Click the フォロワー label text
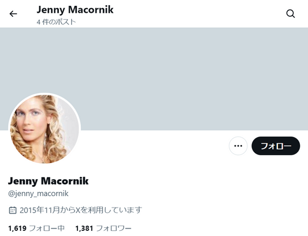Image resolution: width=308 pixels, height=236 pixels. click(114, 228)
